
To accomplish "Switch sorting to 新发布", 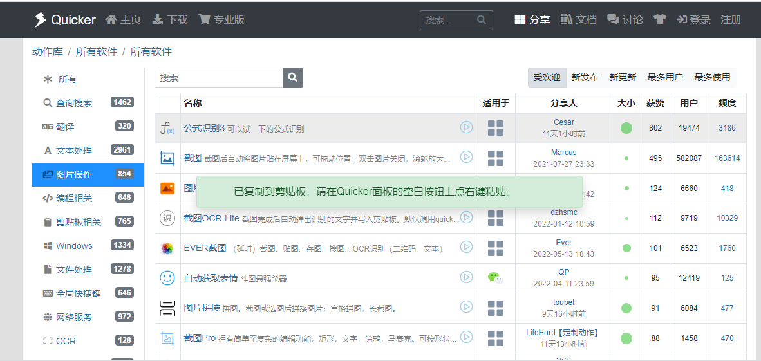I will (x=585, y=77).
